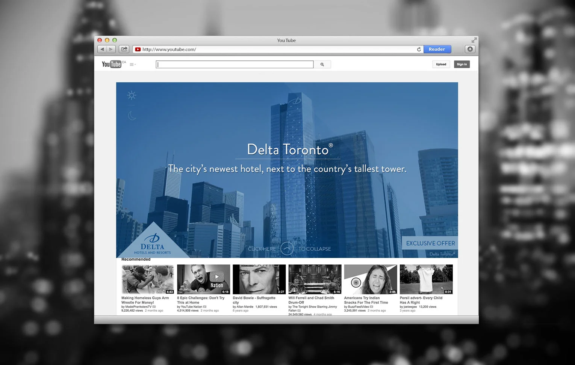Open 8 Epic Challenges video thumbnail
This screenshot has width=575, height=365.
pyautogui.click(x=203, y=279)
